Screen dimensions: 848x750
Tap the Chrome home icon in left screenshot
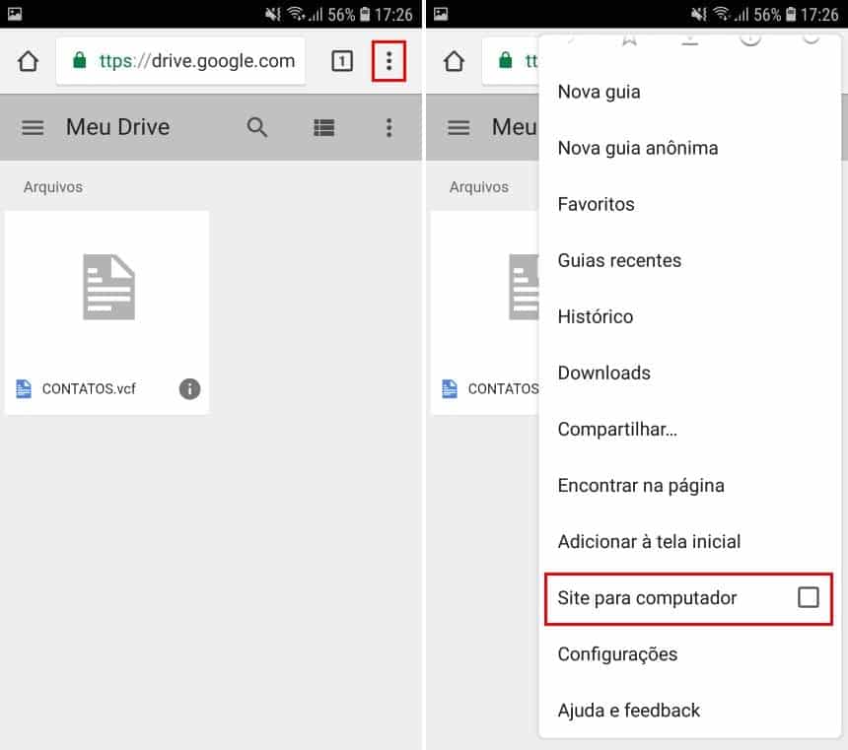click(28, 61)
